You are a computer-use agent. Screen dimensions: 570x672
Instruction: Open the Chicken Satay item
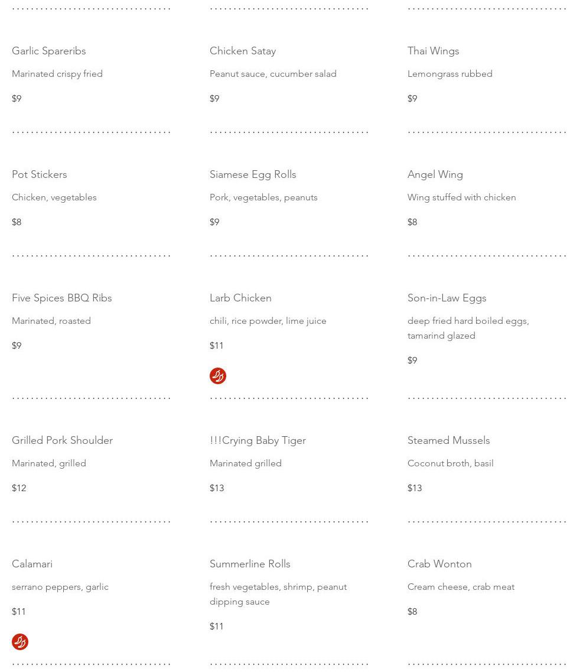pos(243,51)
